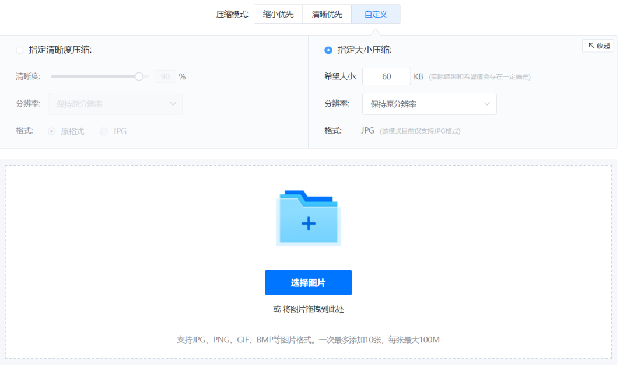Click the folder plus upload icon
This screenshot has width=630, height=367.
tap(308, 218)
